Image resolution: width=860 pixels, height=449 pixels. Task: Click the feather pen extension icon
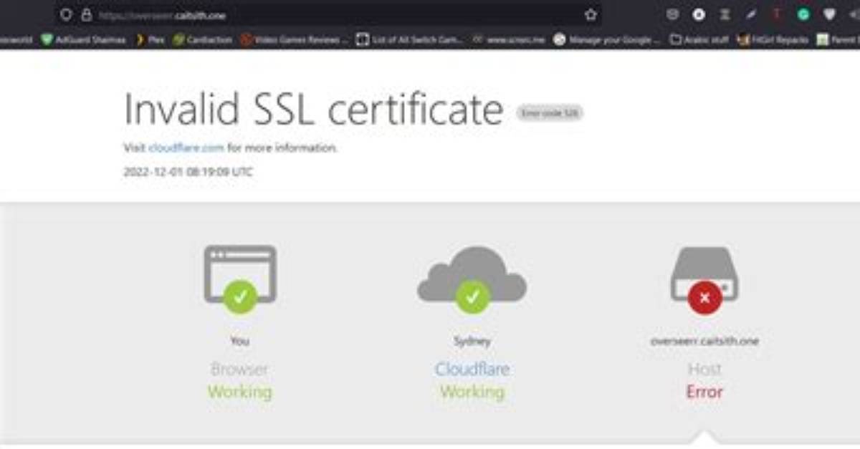751,14
